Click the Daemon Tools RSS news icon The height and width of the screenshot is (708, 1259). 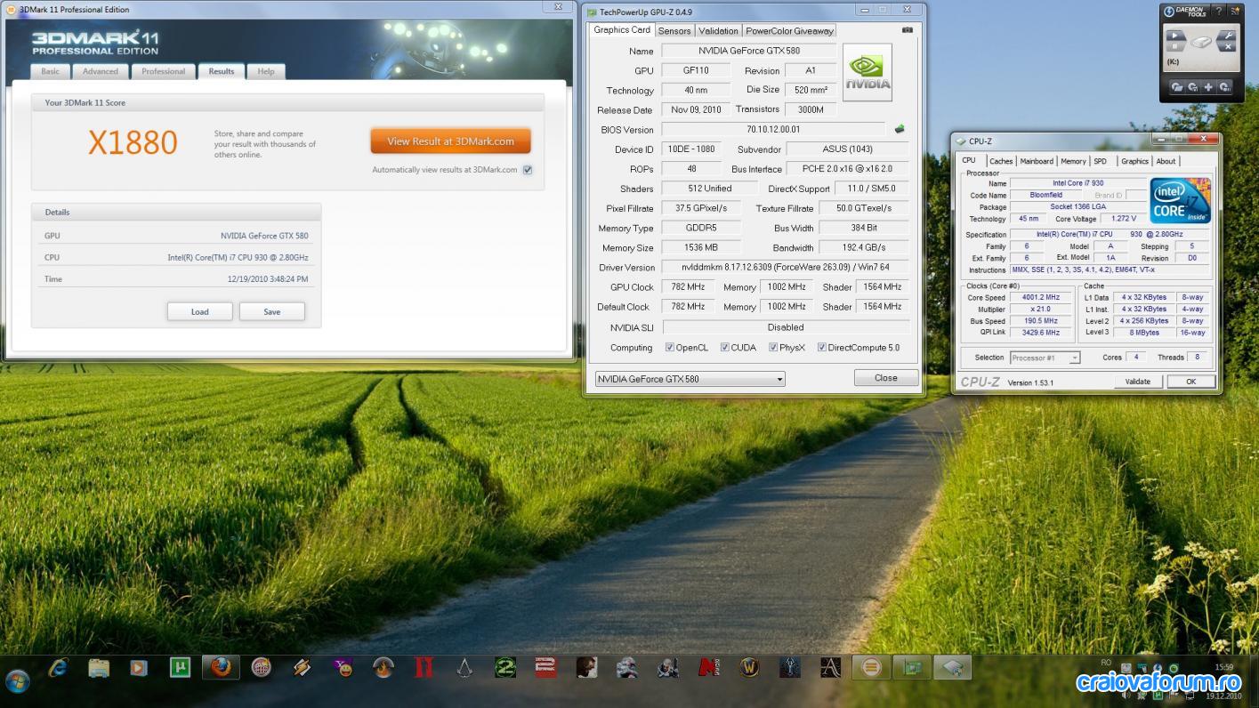click(1235, 11)
